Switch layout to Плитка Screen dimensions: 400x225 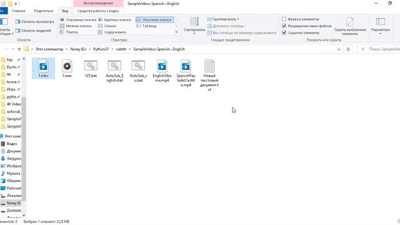(x=69, y=32)
